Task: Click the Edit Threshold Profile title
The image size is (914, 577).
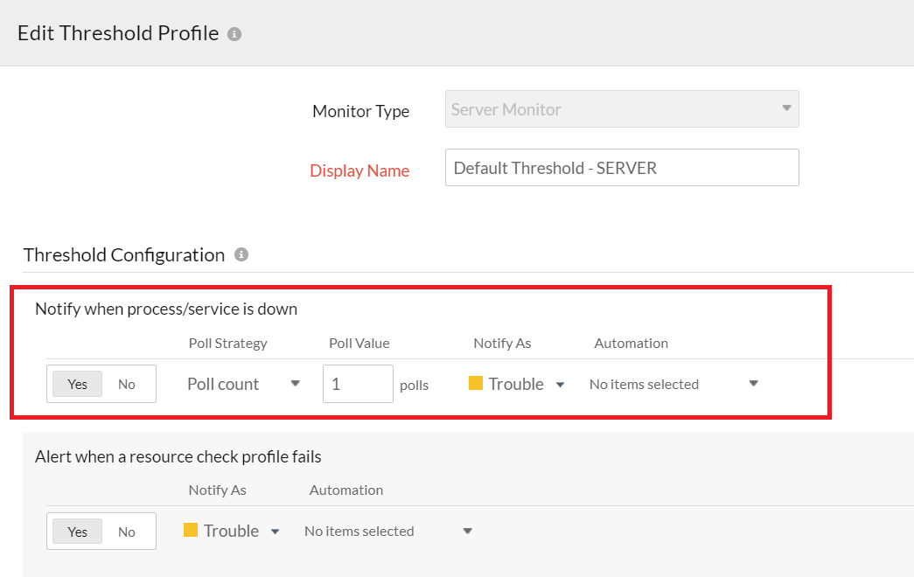Action: (x=118, y=33)
